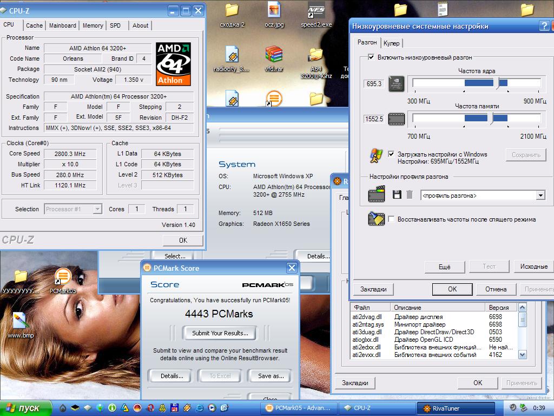
Task: Open the PCMark05 desktop shortcut
Action: coord(63,281)
